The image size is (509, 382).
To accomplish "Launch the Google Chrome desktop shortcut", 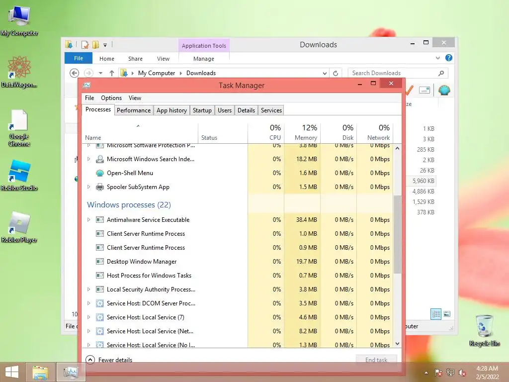I will 19,128.
